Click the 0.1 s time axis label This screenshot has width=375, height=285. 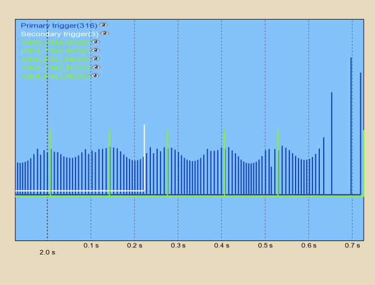pos(91,246)
